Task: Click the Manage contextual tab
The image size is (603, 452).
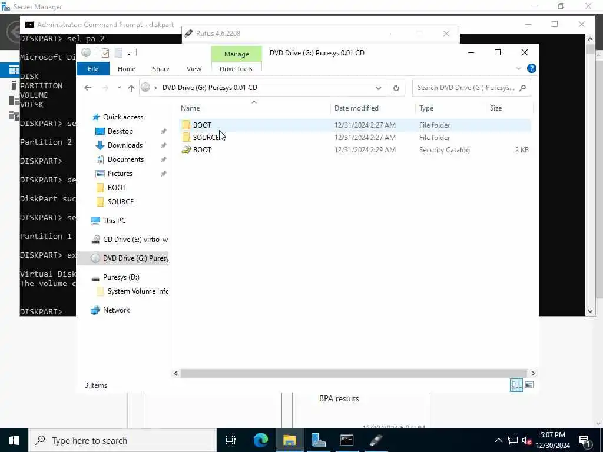Action: tap(237, 54)
